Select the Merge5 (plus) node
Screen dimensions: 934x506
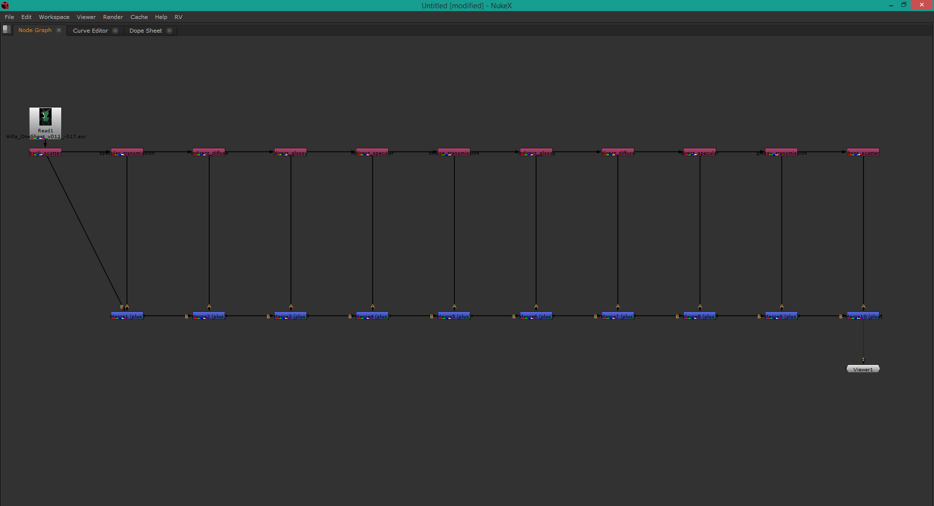point(454,316)
